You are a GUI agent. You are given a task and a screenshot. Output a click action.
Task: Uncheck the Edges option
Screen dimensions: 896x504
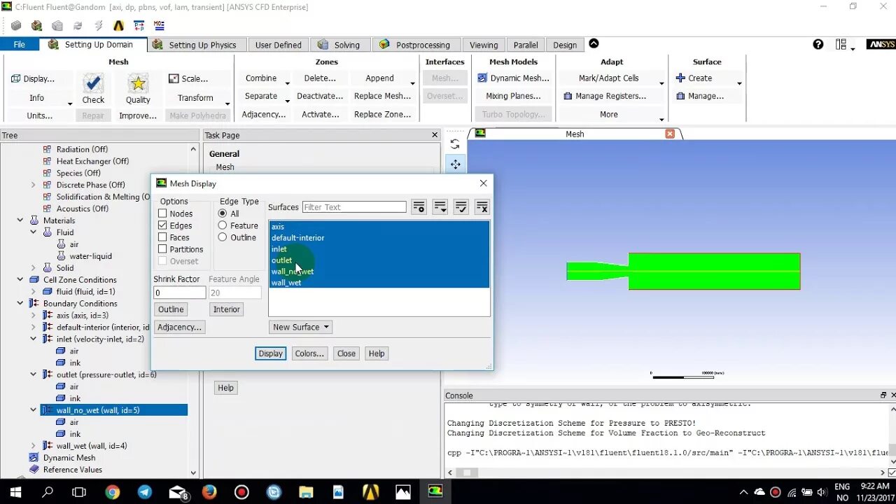[x=162, y=225]
